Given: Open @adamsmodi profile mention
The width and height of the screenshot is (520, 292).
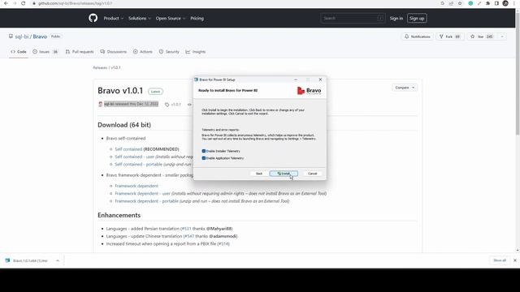Looking at the screenshot, I should coord(223,236).
